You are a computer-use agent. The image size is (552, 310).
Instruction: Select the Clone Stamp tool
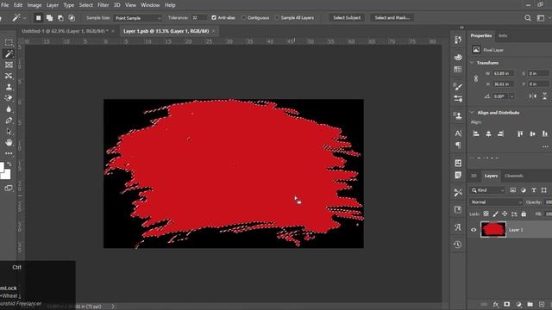(x=9, y=87)
